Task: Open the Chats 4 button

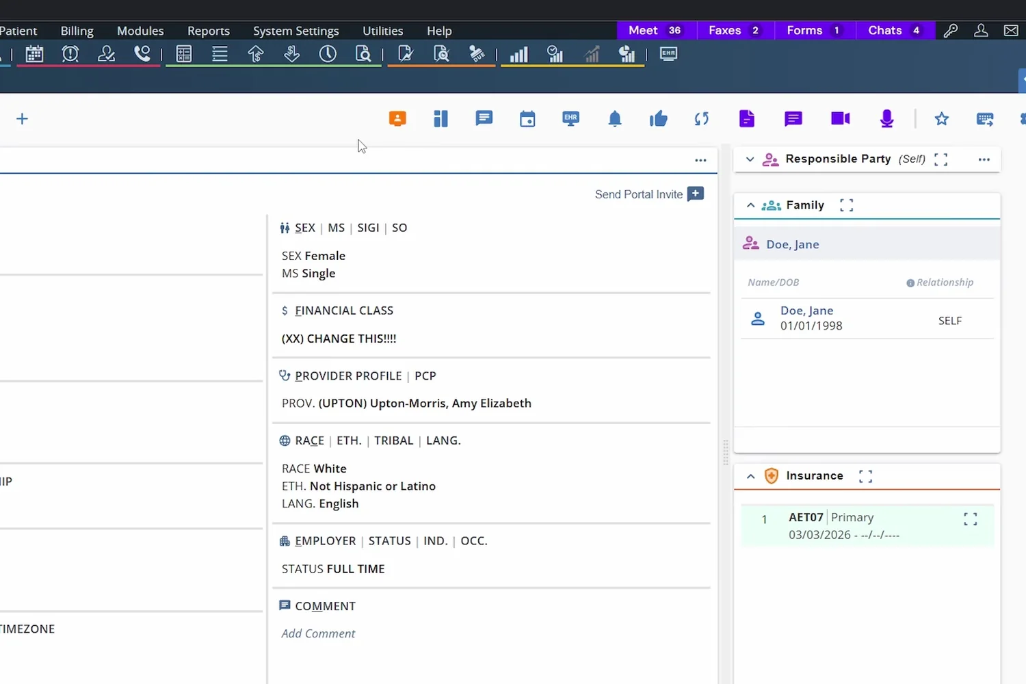Action: click(896, 30)
